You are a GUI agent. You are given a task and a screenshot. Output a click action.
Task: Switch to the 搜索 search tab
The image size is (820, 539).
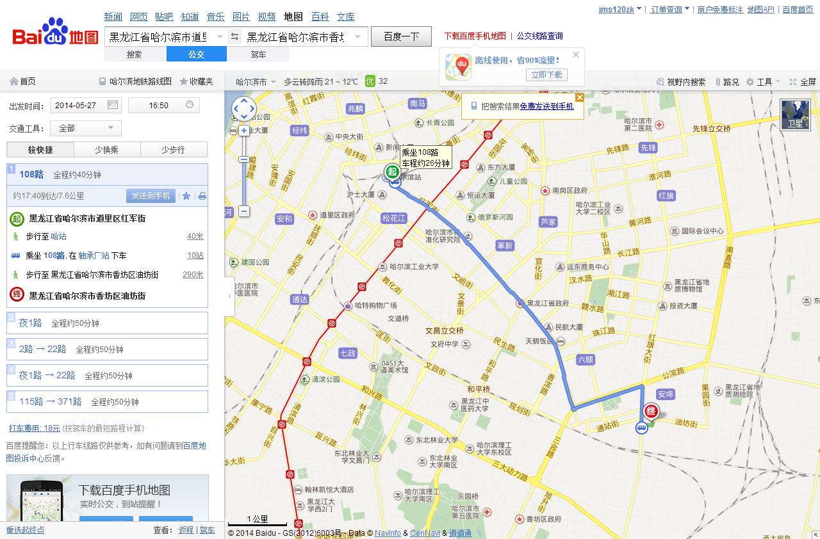(135, 55)
